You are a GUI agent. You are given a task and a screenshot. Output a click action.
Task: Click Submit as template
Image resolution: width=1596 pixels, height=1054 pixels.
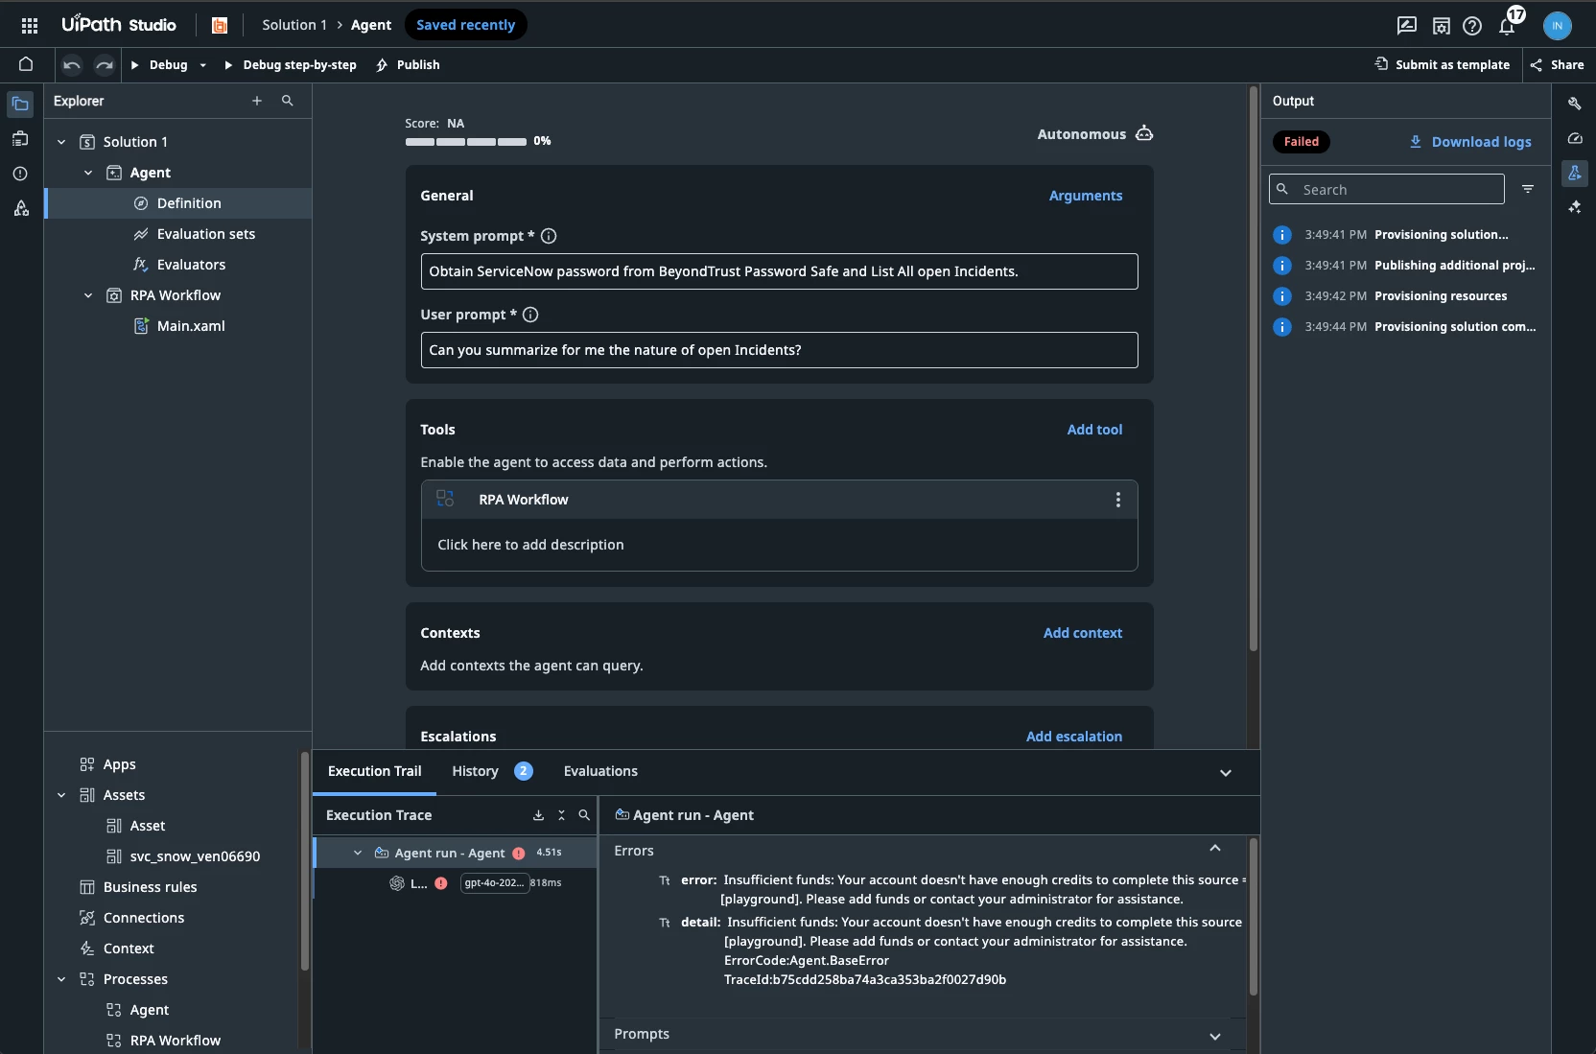click(x=1443, y=65)
